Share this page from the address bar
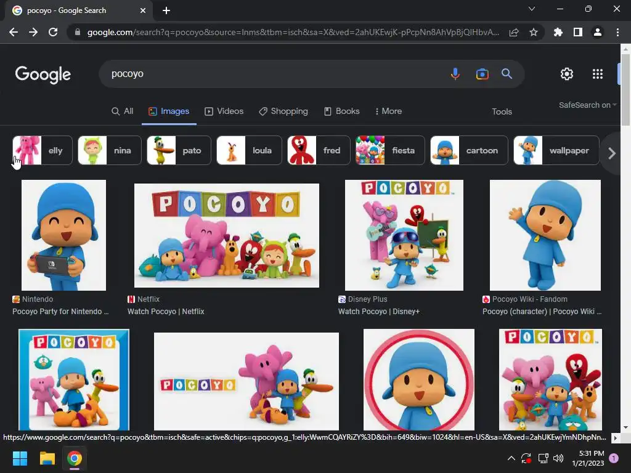Viewport: 631px width, 473px height. [x=514, y=32]
